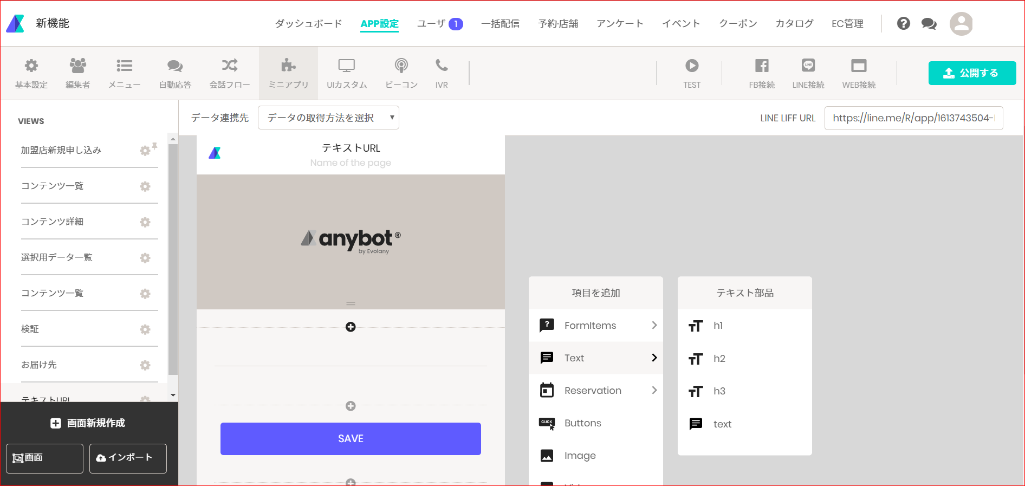The width and height of the screenshot is (1025, 486).
Task: Open データの取得方法を選択 dropdown
Action: (x=328, y=118)
